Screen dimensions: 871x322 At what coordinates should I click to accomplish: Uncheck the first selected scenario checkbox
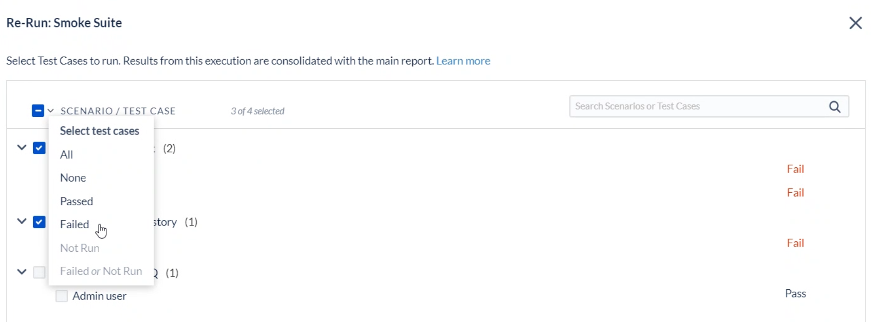tap(39, 148)
